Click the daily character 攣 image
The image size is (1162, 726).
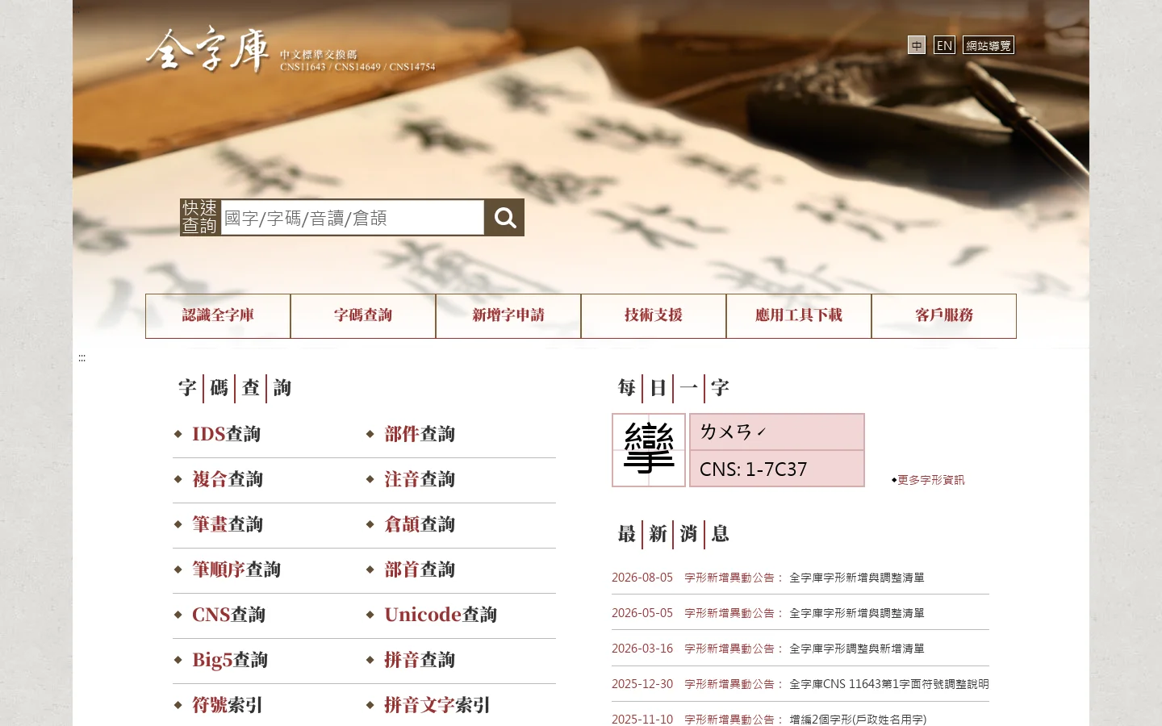pyautogui.click(x=649, y=450)
